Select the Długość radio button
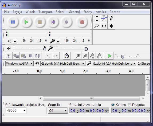153x126 pixels. coord(130,105)
